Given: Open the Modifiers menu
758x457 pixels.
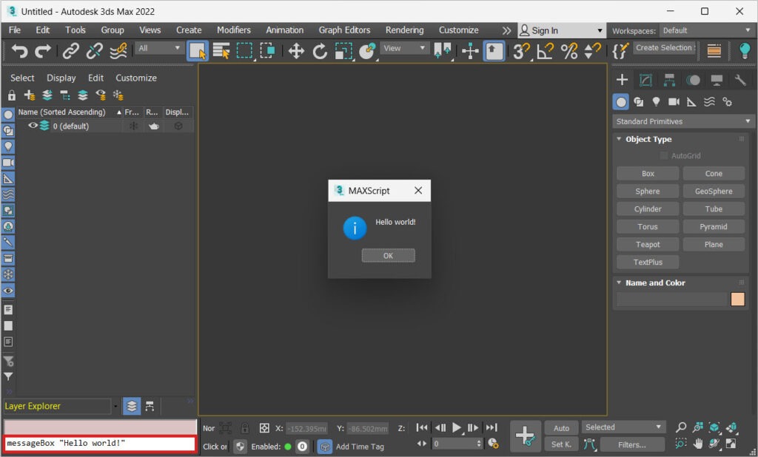Looking at the screenshot, I should click(x=233, y=30).
